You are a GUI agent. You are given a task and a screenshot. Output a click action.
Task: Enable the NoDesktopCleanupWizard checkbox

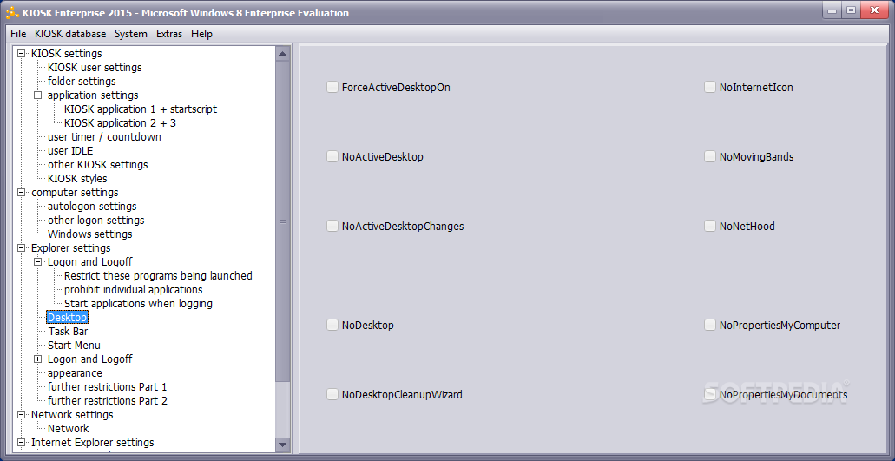(x=332, y=394)
